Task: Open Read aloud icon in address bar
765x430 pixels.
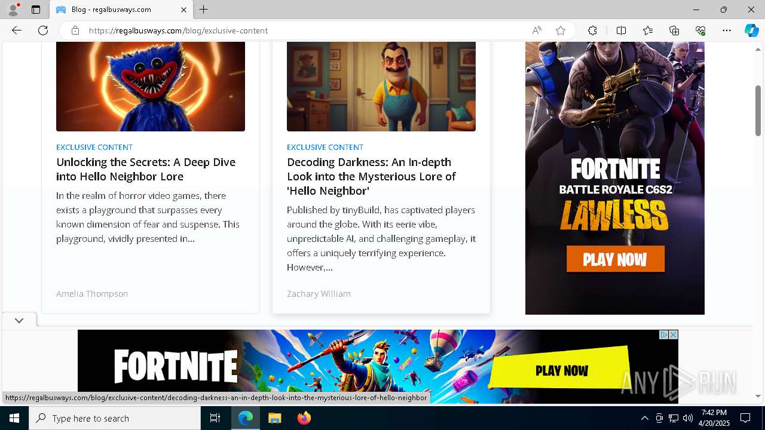Action: (x=537, y=30)
